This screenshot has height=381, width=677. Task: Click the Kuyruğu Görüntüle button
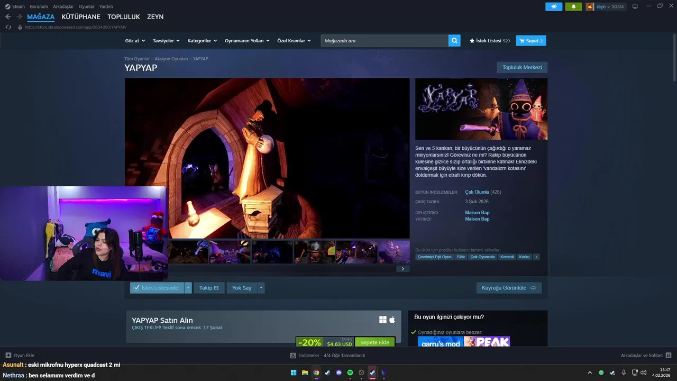[x=509, y=288]
